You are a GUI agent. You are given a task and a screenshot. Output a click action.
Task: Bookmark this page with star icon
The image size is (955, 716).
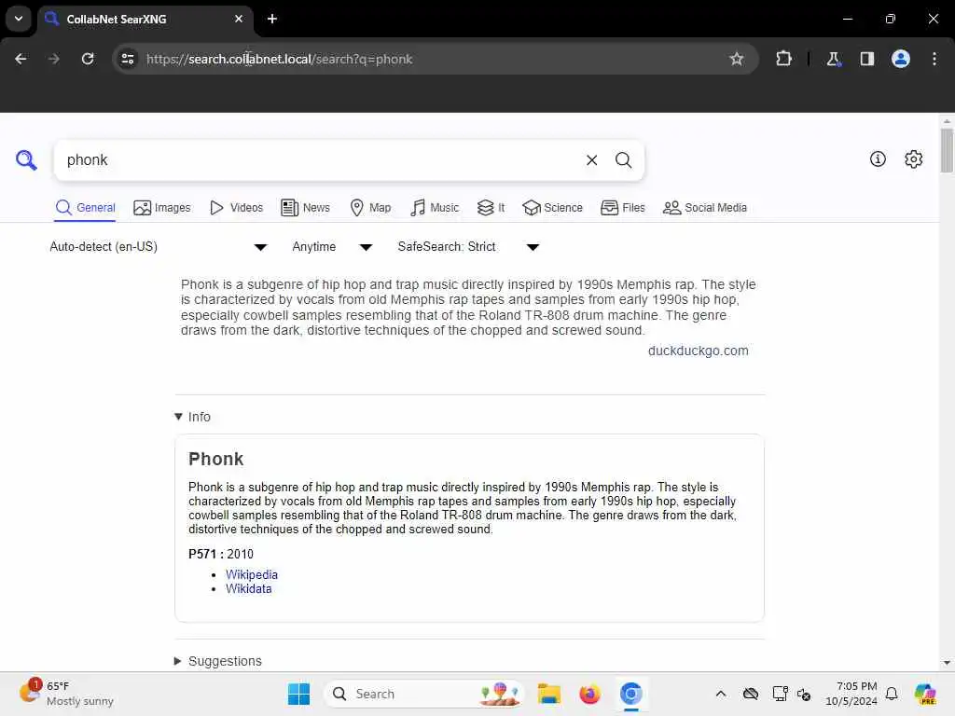coord(737,59)
